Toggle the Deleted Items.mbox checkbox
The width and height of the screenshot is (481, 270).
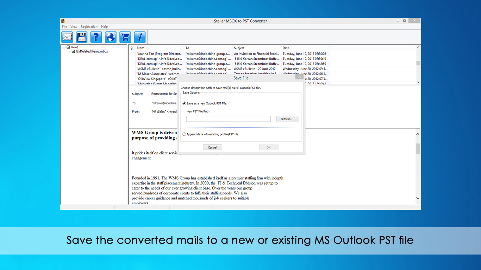[x=73, y=51]
